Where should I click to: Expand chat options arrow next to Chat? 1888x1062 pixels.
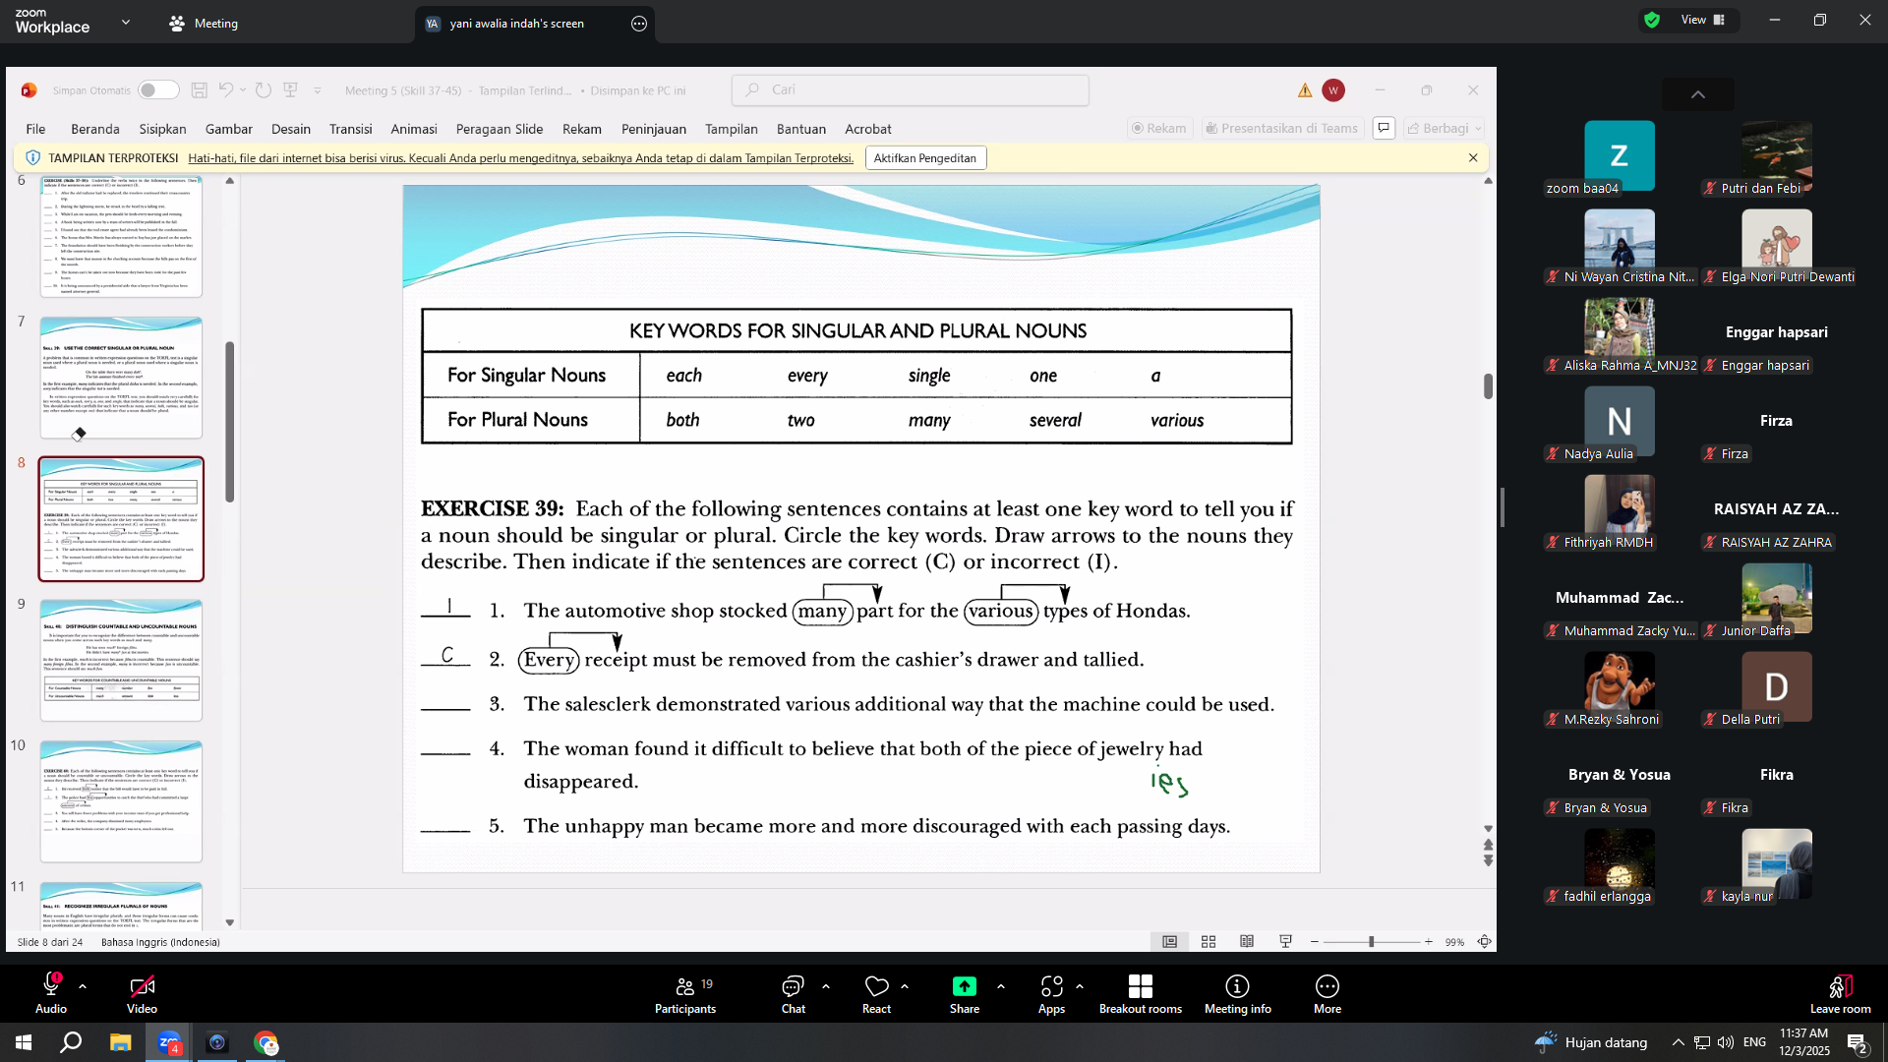(x=826, y=986)
